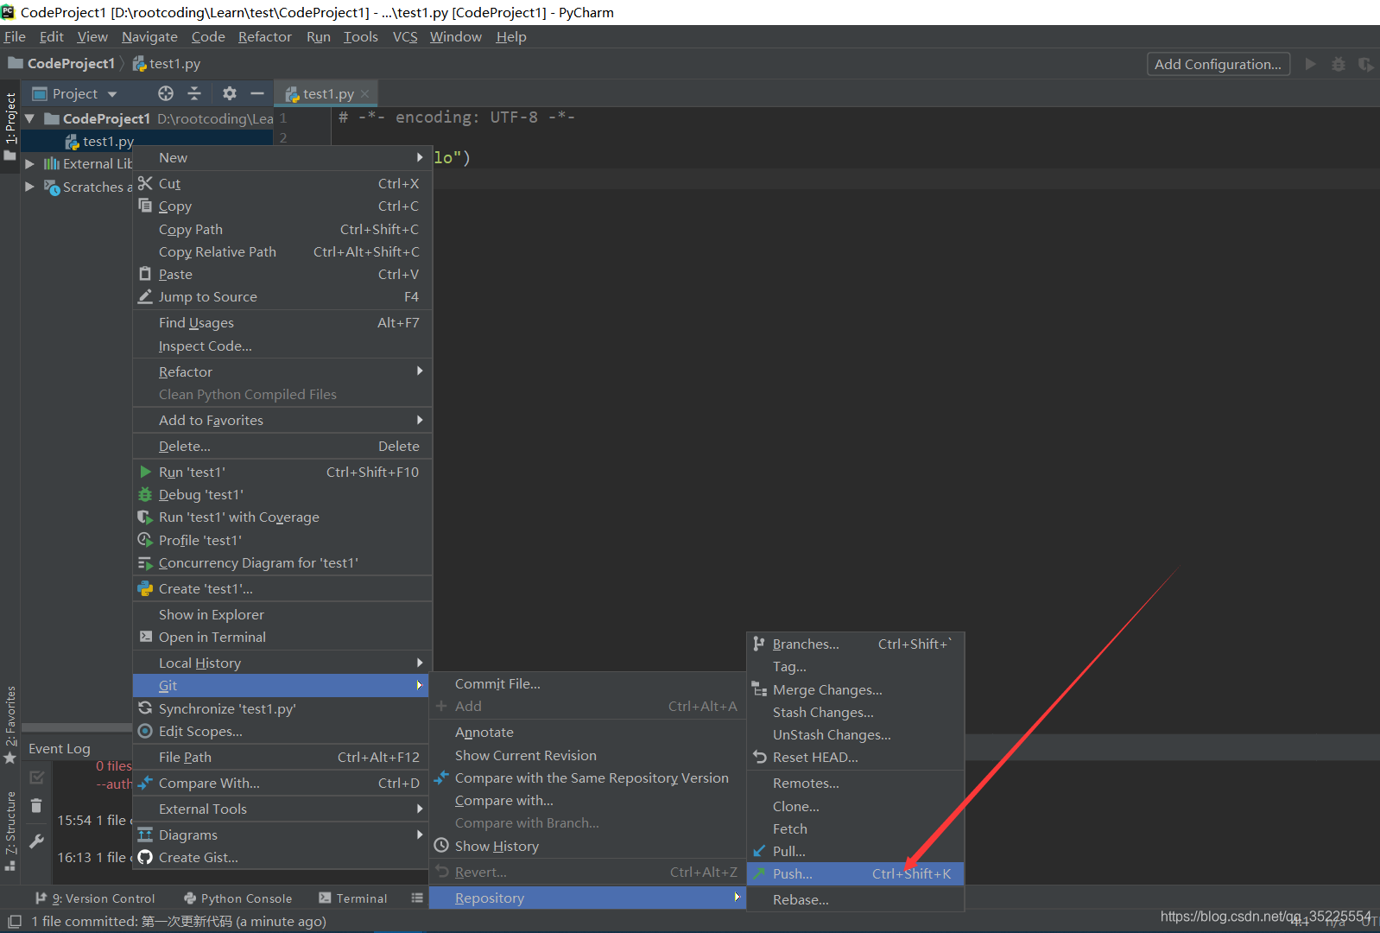Collapse the CodeProject1 tree node

click(x=30, y=118)
